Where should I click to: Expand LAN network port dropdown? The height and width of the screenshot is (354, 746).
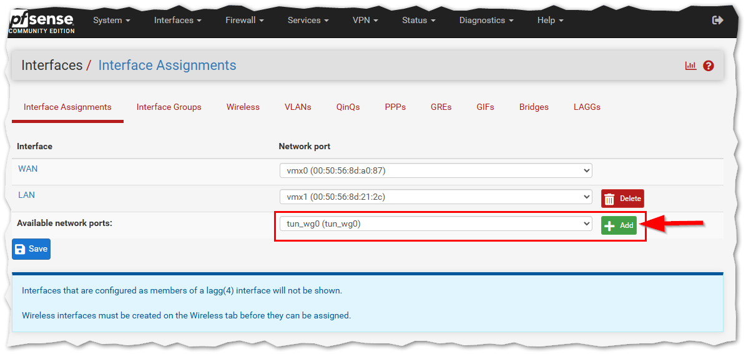pos(435,197)
